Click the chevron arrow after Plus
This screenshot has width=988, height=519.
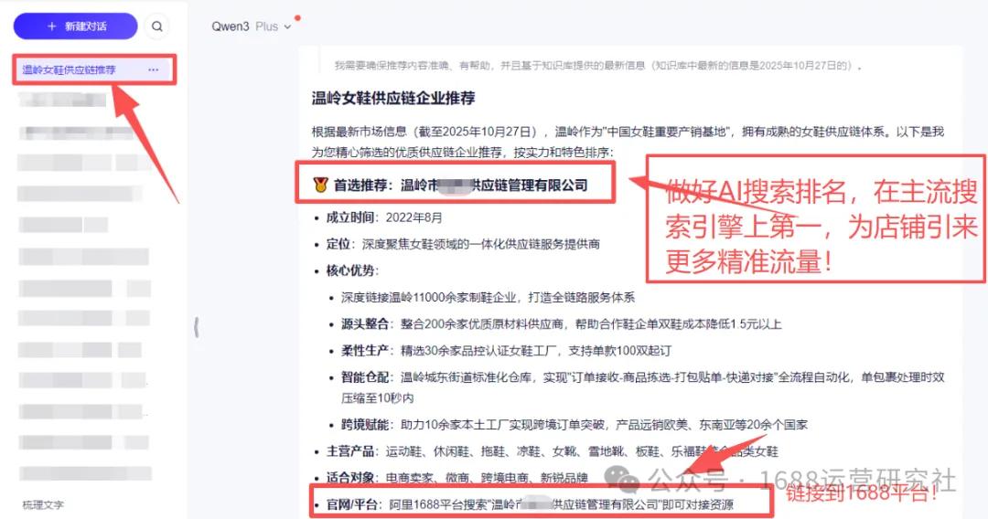tap(287, 27)
